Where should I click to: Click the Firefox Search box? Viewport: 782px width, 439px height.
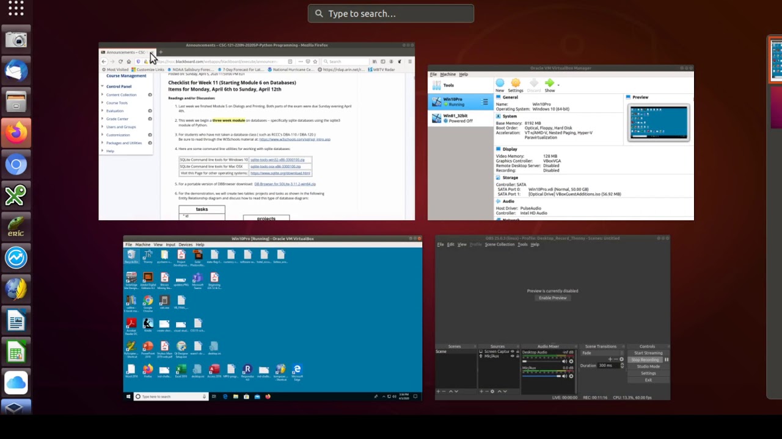click(x=346, y=62)
